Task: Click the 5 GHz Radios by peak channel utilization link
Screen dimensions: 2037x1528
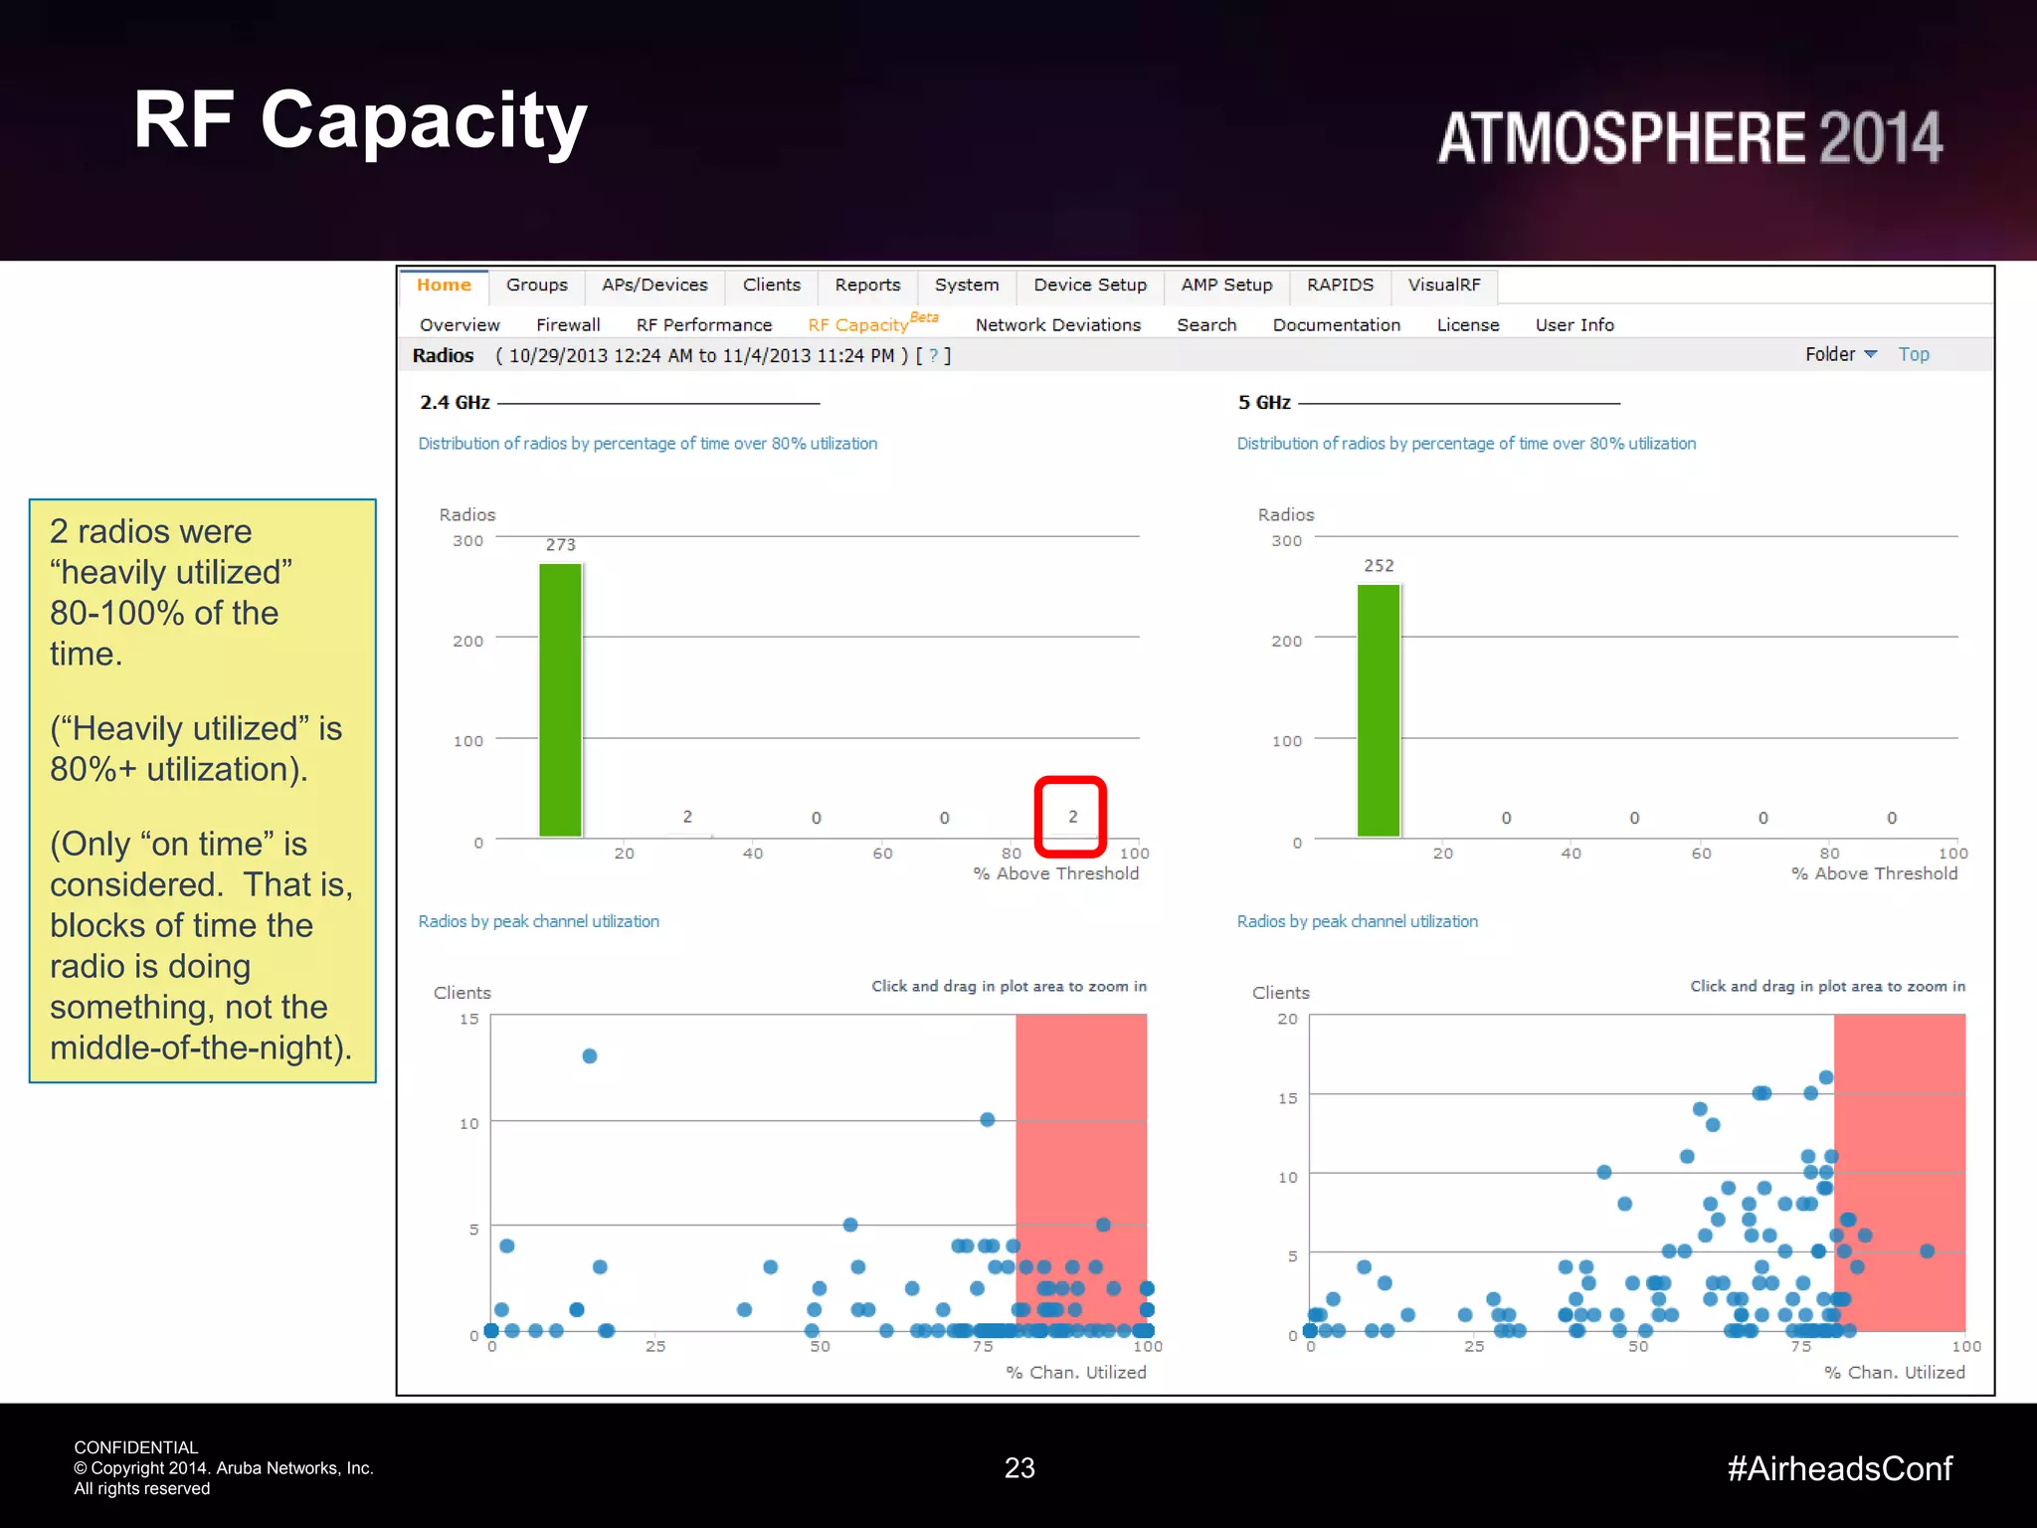Action: pyautogui.click(x=1357, y=922)
